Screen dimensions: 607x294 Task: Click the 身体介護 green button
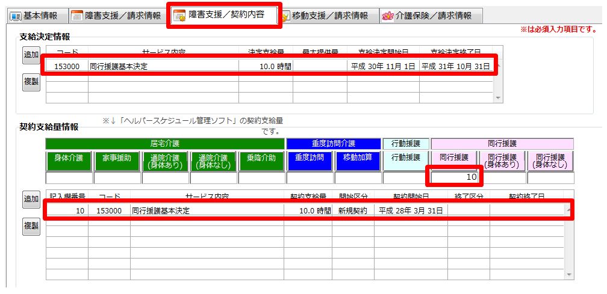69,161
